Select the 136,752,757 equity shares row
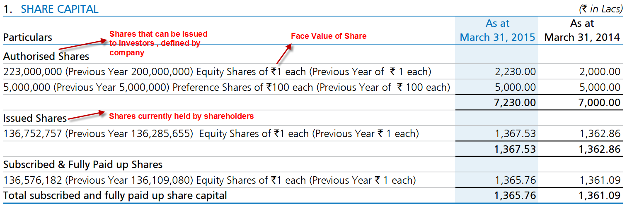The height and width of the screenshot is (206, 627). coord(313,134)
